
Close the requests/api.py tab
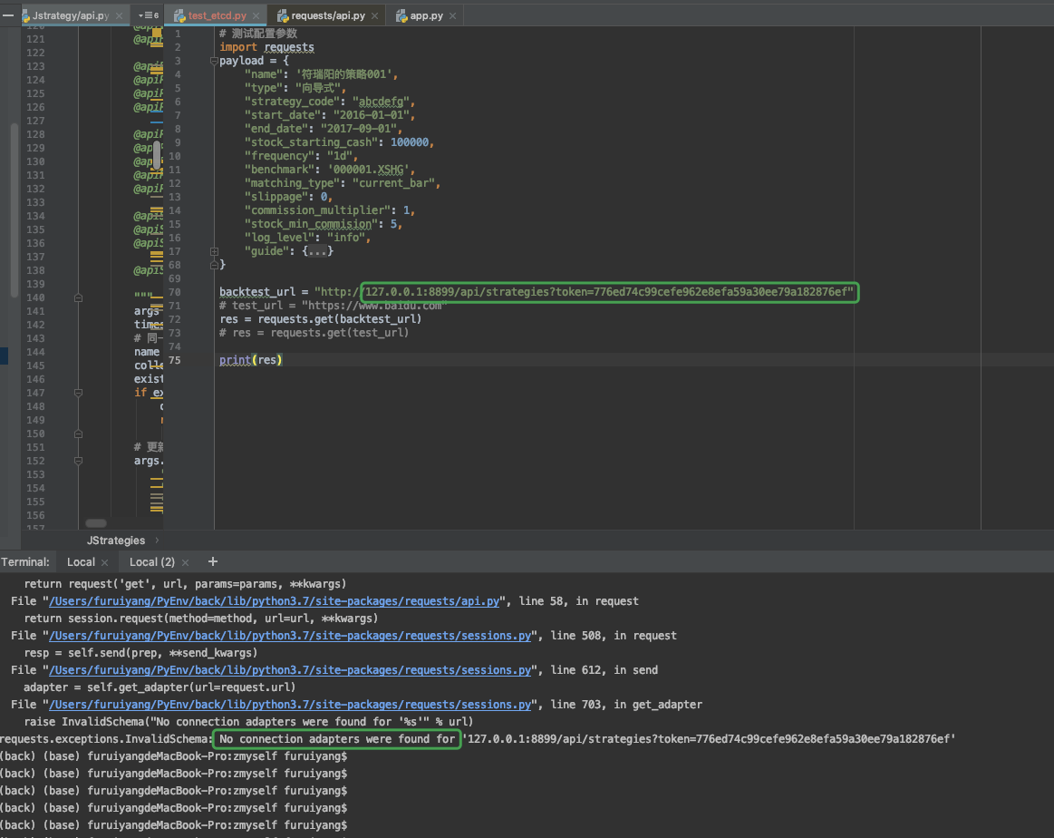374,15
